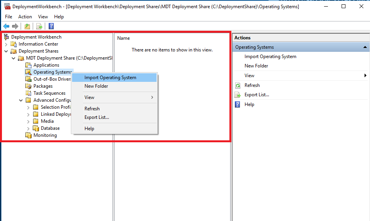Click the Export List toolbar icon
The image size is (370, 221).
tap(39, 26)
